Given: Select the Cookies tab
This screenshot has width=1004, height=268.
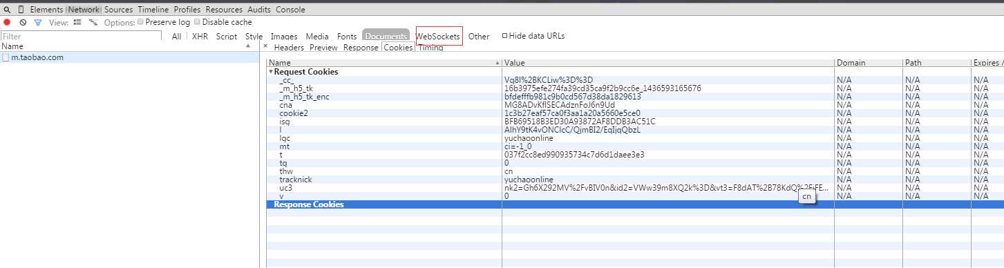Looking at the screenshot, I should coord(398,48).
